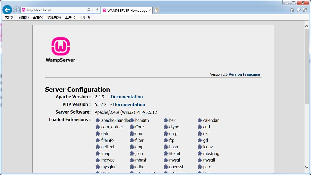Click the ctype extension puzzle icon
The height and width of the screenshot is (175, 311).
tap(166, 127)
